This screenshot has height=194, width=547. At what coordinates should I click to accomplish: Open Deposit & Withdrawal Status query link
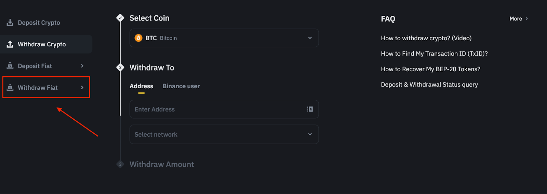click(429, 85)
